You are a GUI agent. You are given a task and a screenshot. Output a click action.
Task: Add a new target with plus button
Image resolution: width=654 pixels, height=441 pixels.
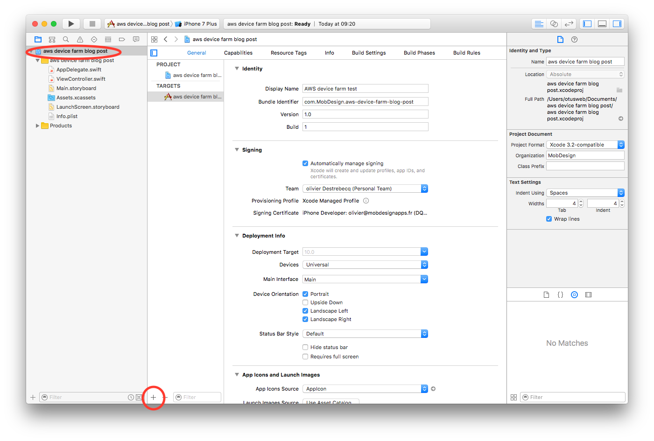point(153,397)
